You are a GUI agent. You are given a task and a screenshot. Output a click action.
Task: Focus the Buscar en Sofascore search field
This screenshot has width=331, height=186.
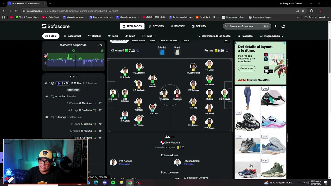point(247,26)
